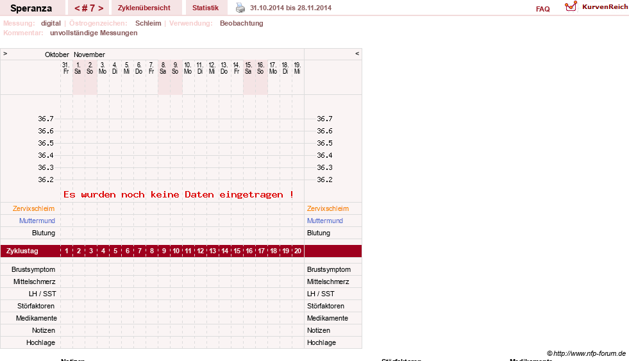Click date range 31.10.2014 bis 28.11.2014
The width and height of the screenshot is (629, 361).
pyautogui.click(x=290, y=8)
